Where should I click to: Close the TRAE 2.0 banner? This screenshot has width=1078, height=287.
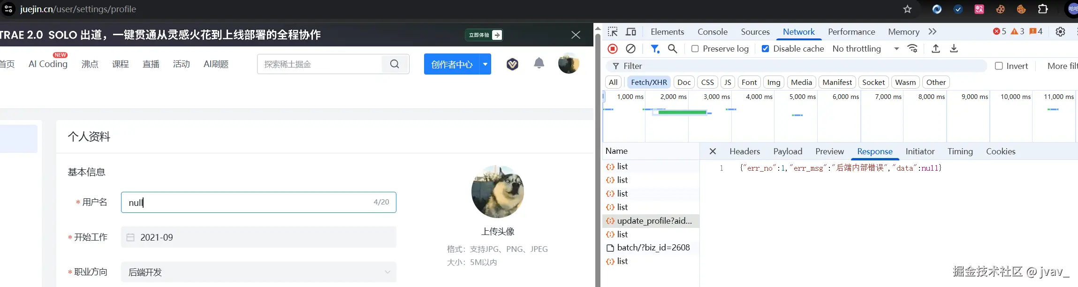coord(576,35)
